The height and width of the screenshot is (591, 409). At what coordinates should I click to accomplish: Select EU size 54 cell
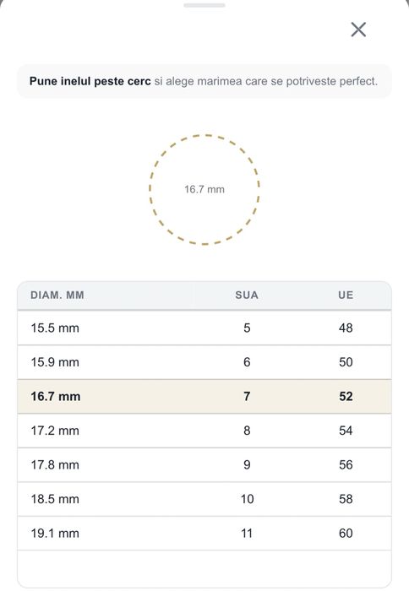[346, 431]
